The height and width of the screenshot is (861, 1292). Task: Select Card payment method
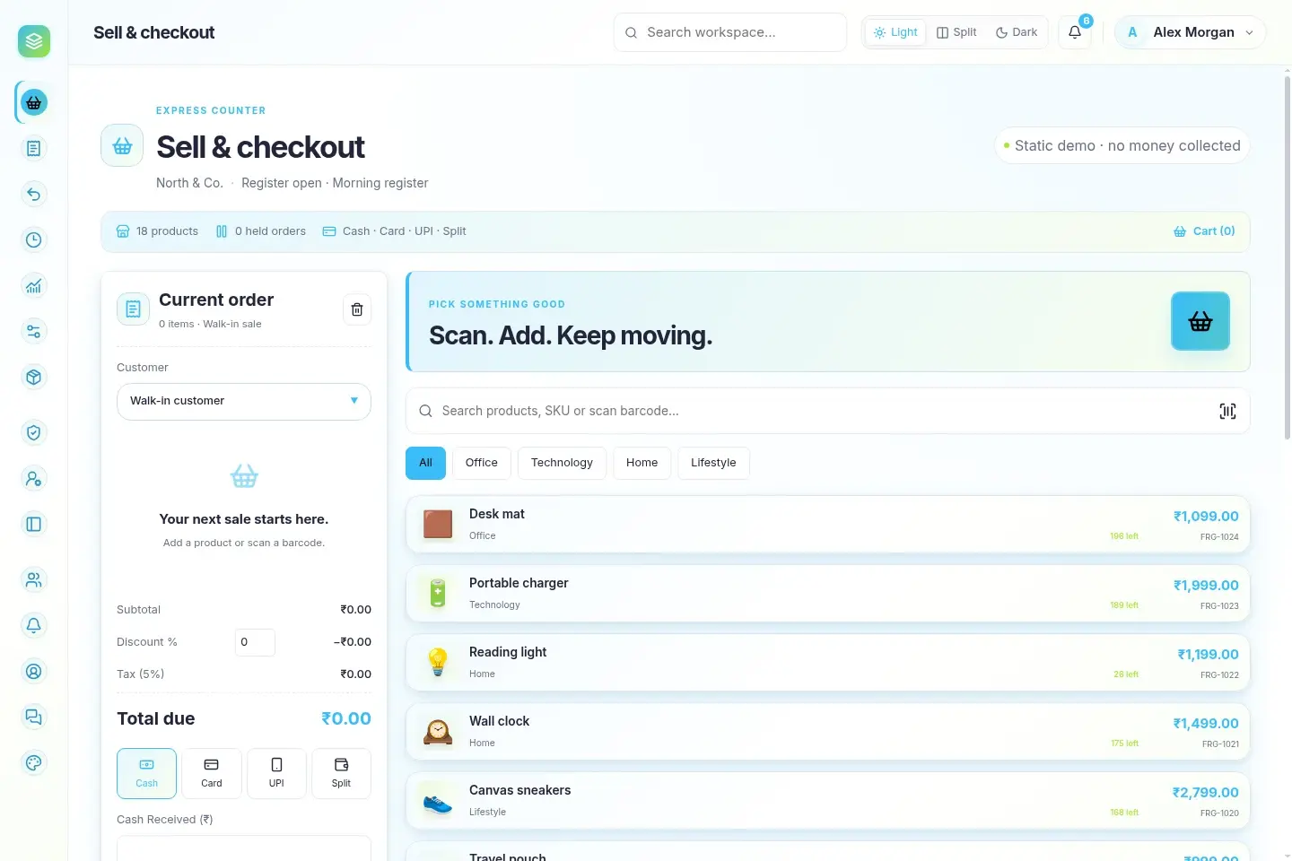212,773
